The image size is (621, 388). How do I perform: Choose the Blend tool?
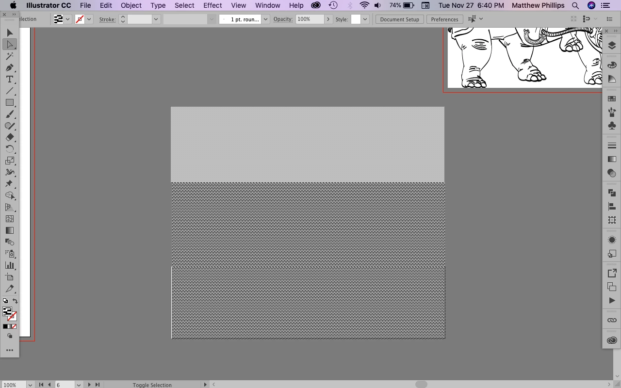click(x=9, y=242)
